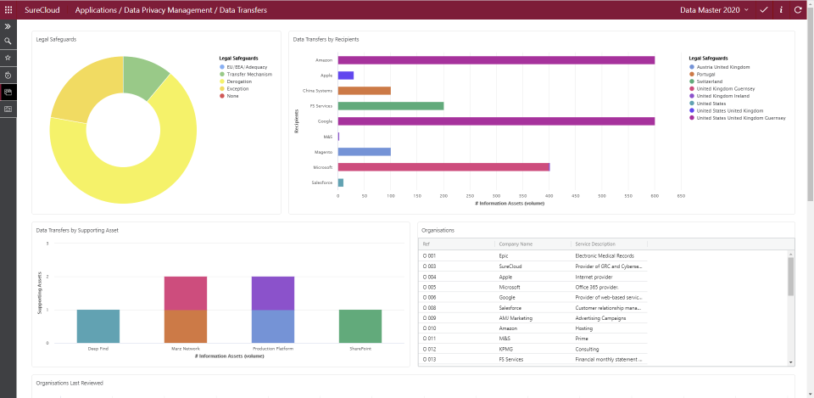Click the SureCloud home label
Image resolution: width=814 pixels, height=398 pixels.
click(42, 10)
